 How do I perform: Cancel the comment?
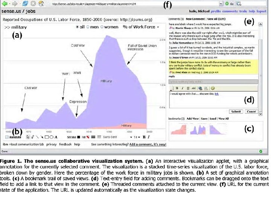click(251, 112)
